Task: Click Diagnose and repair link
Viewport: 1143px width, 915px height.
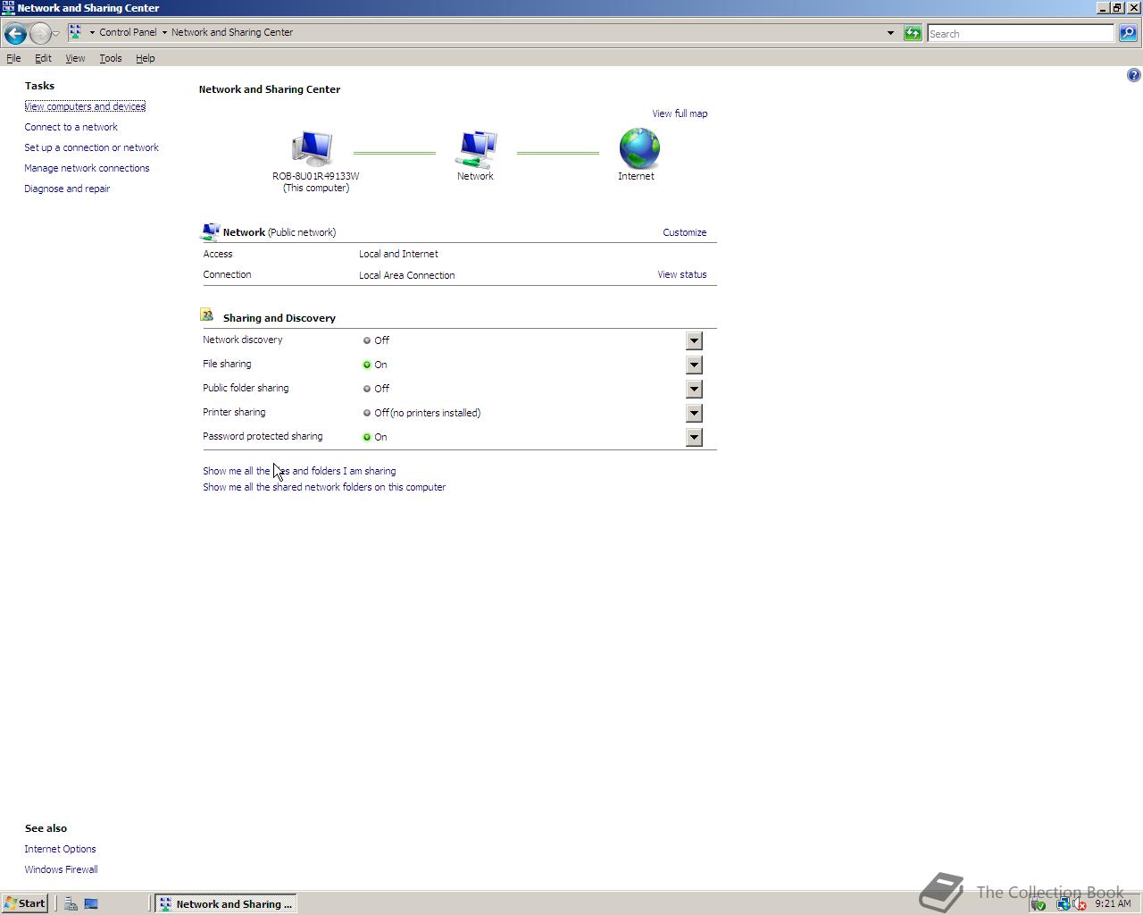Action: tap(67, 189)
